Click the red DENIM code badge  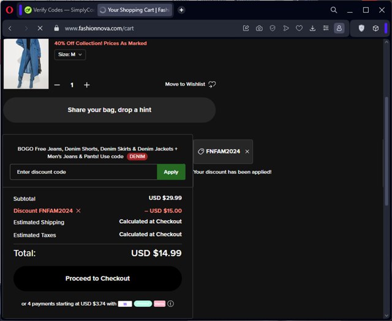pos(137,157)
